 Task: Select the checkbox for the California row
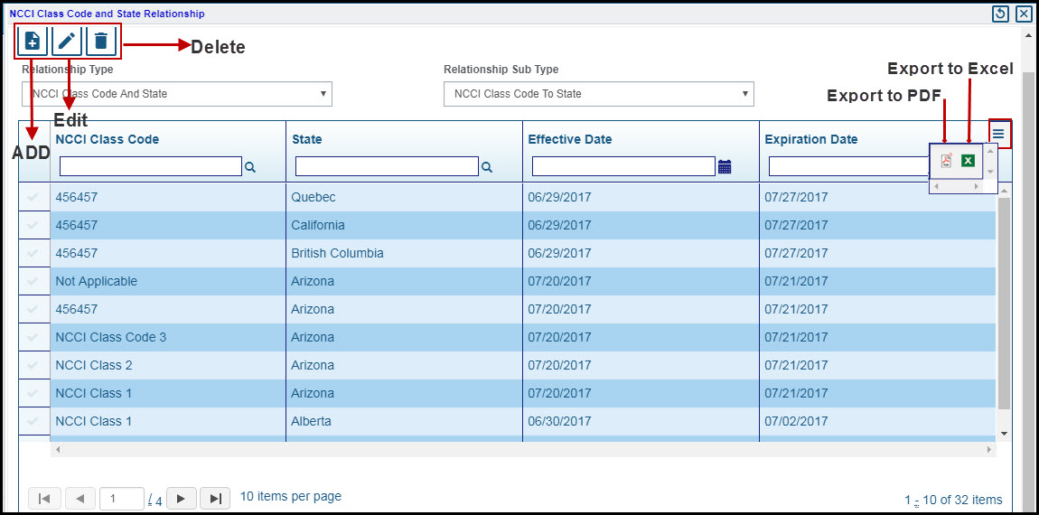tap(33, 225)
